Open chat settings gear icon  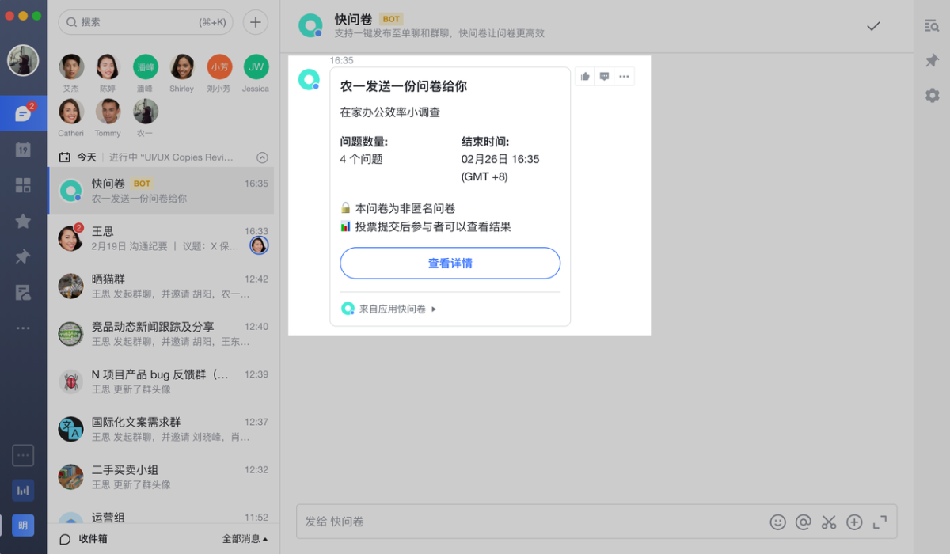932,95
